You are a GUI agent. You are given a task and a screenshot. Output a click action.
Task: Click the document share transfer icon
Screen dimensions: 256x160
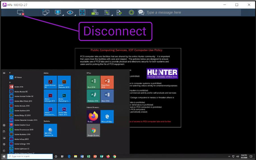[x=119, y=12]
